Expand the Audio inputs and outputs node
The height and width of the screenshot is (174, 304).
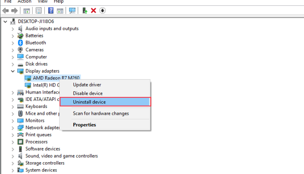click(x=13, y=29)
